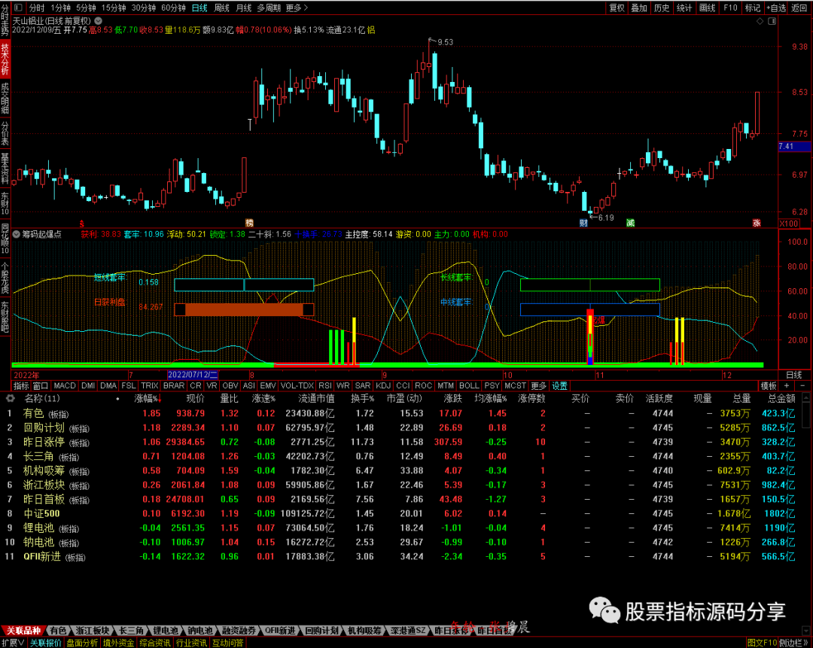Click the 统计 button
This screenshot has width=813, height=648.
click(x=684, y=8)
